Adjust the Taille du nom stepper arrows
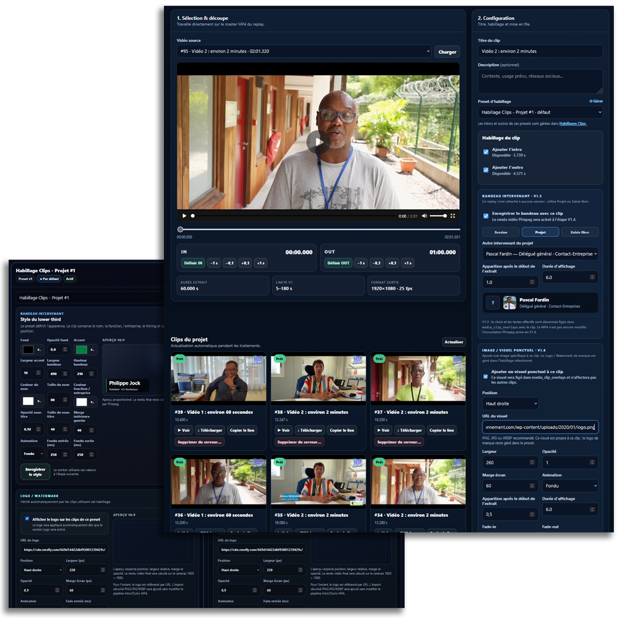Image resolution: width=619 pixels, height=619 pixels. (x=65, y=400)
